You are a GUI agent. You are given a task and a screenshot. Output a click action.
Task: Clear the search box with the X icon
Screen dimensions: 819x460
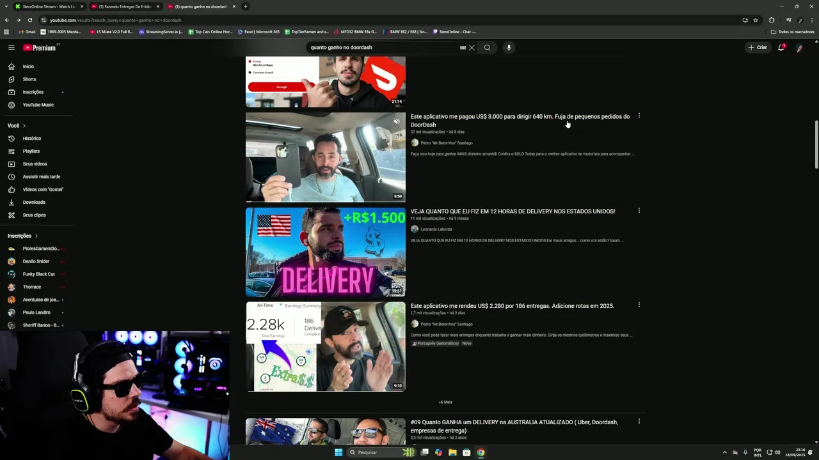(x=472, y=47)
